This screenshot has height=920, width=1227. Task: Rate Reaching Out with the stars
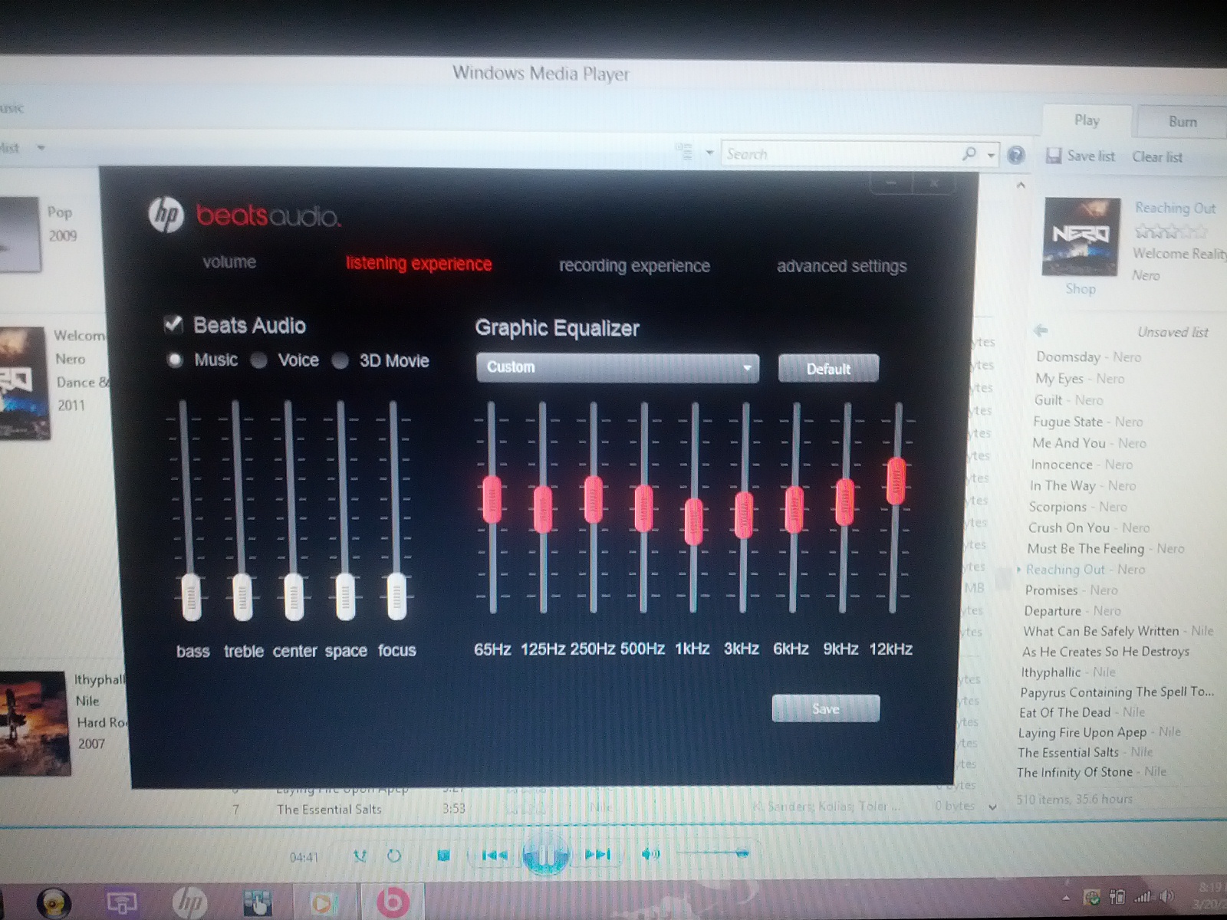pyautogui.click(x=1170, y=231)
